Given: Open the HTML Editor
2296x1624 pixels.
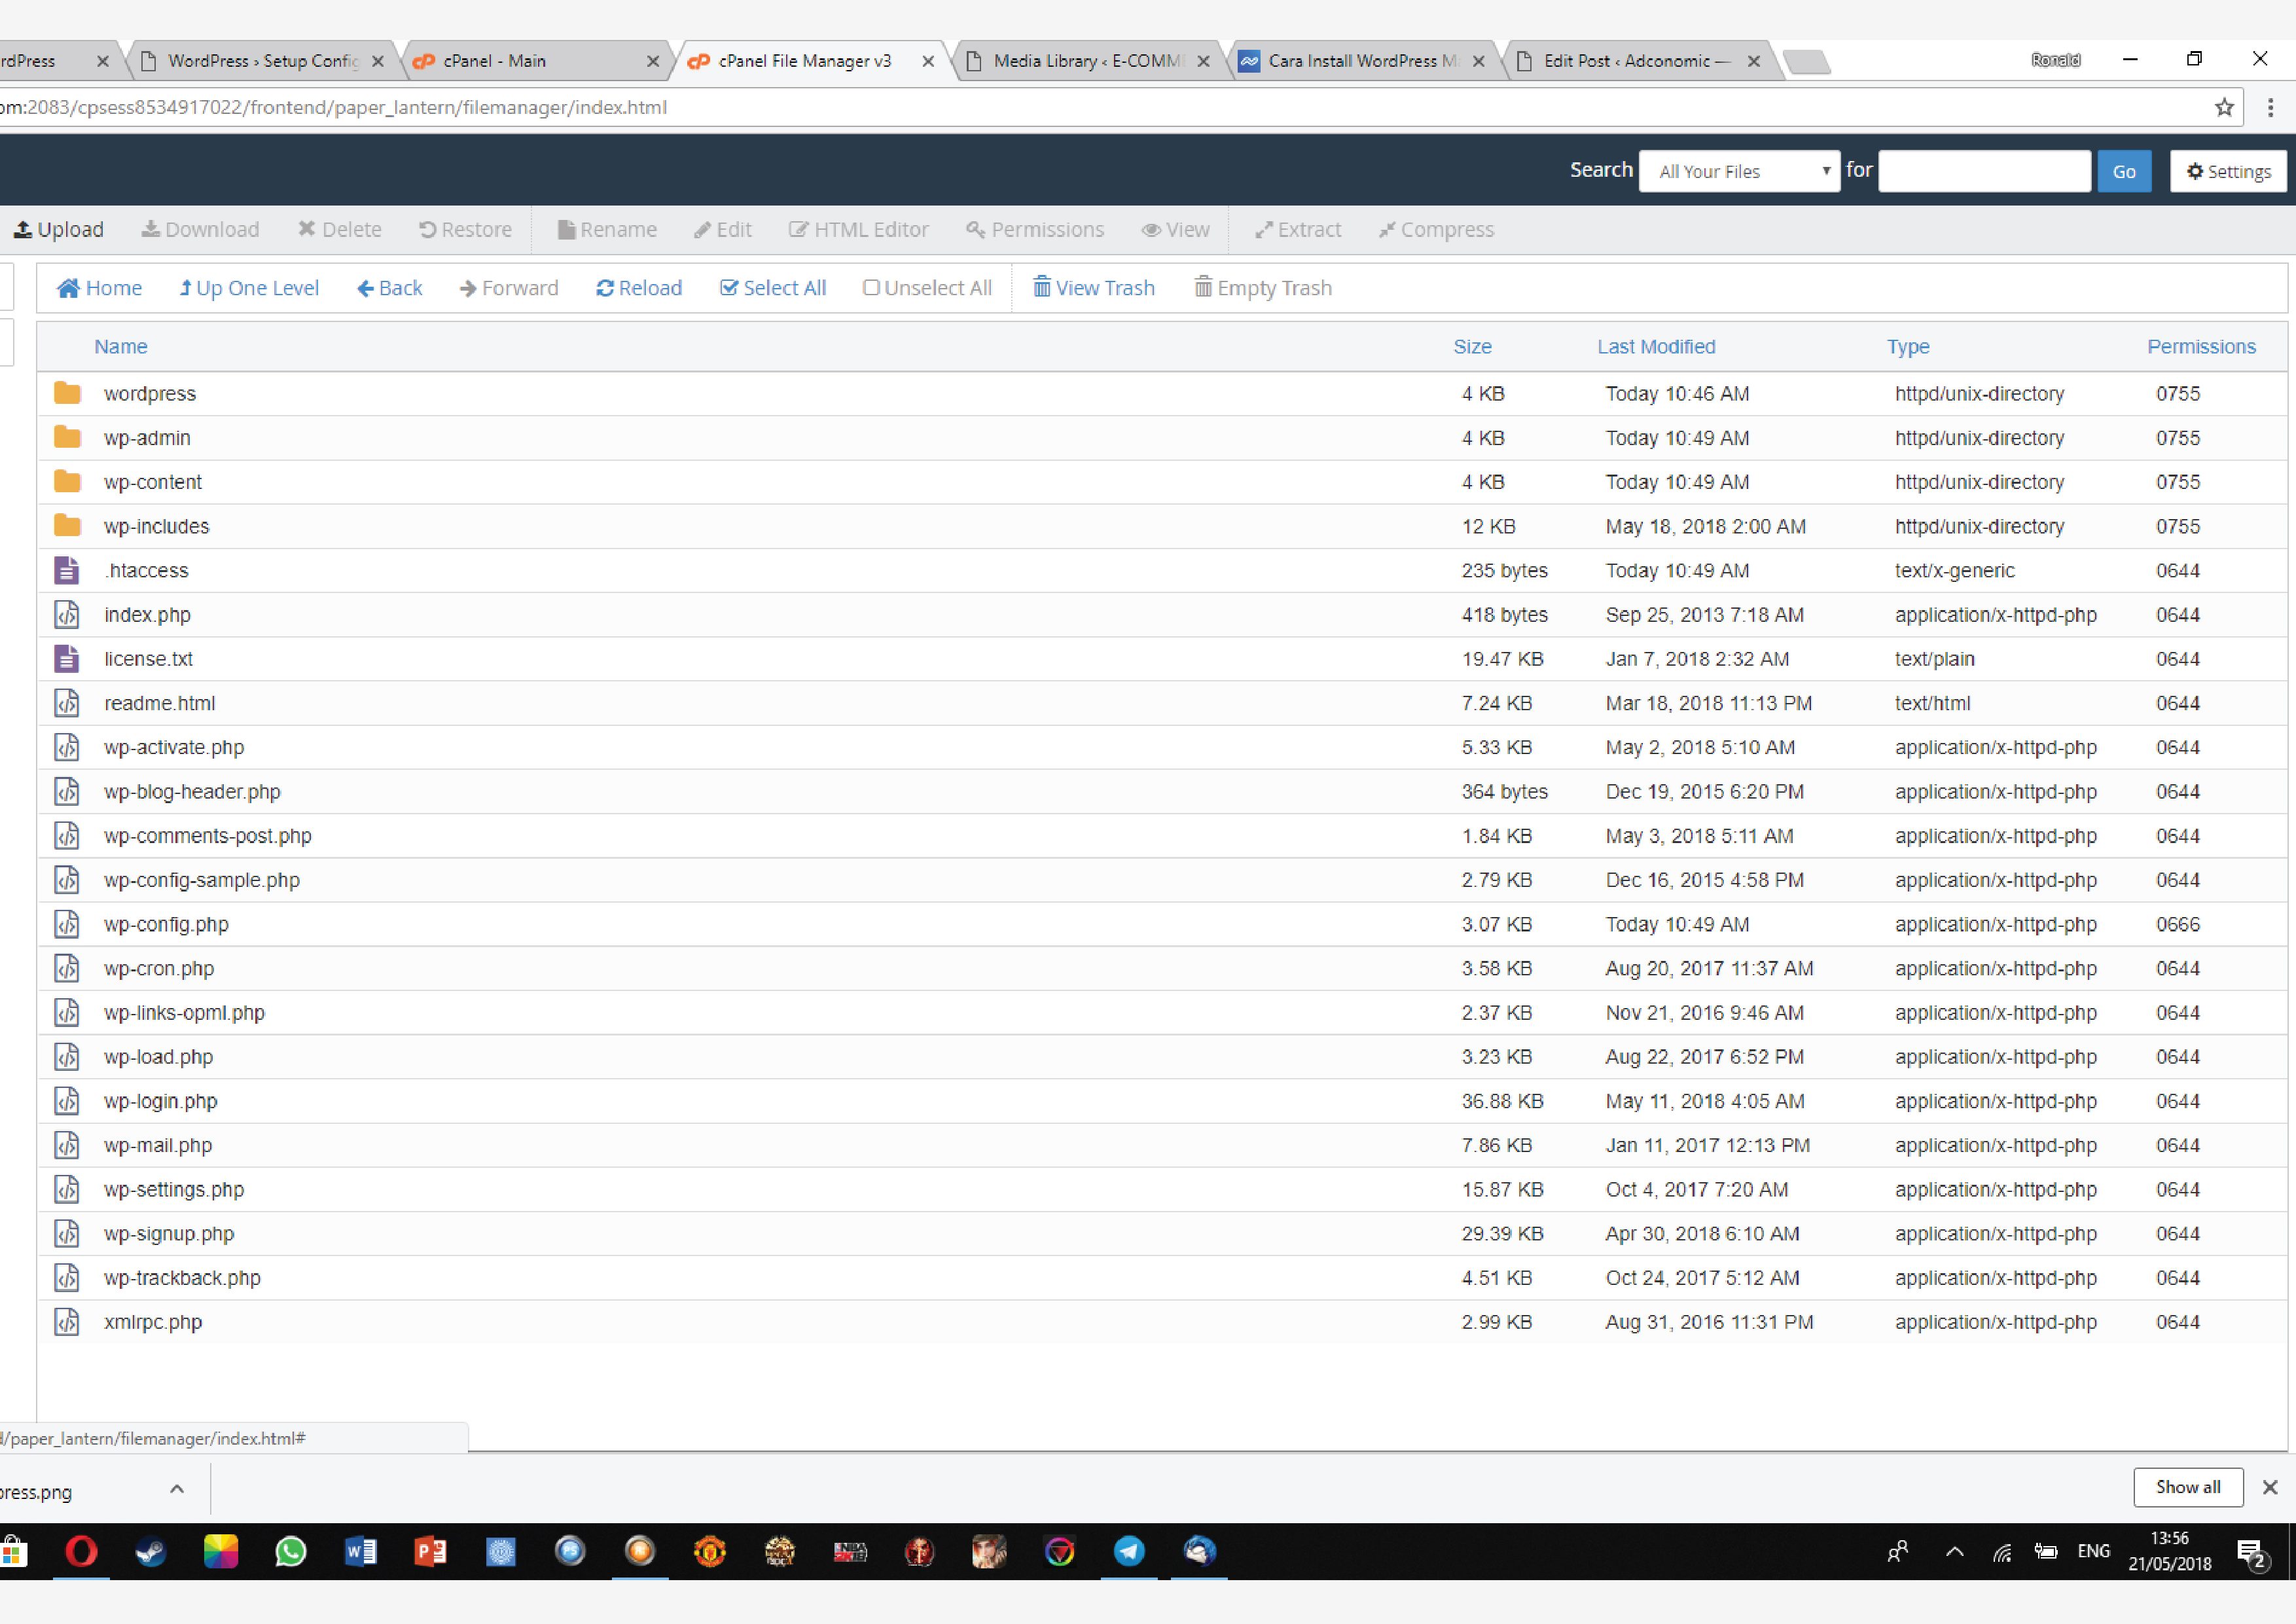Looking at the screenshot, I should [859, 230].
